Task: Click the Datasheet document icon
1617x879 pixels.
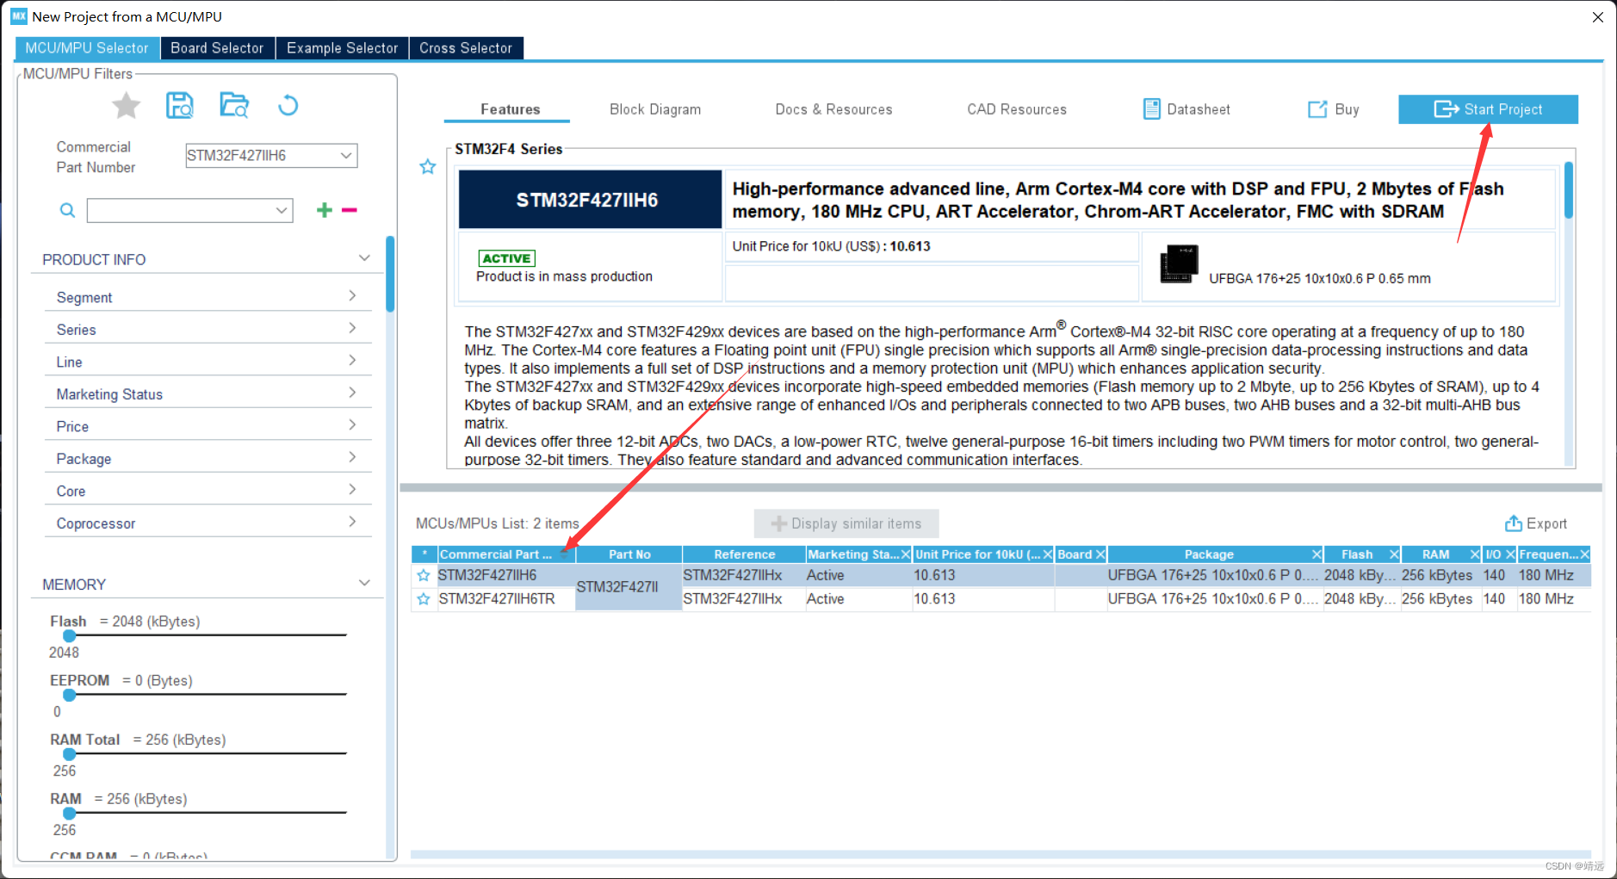Action: pos(1151,109)
